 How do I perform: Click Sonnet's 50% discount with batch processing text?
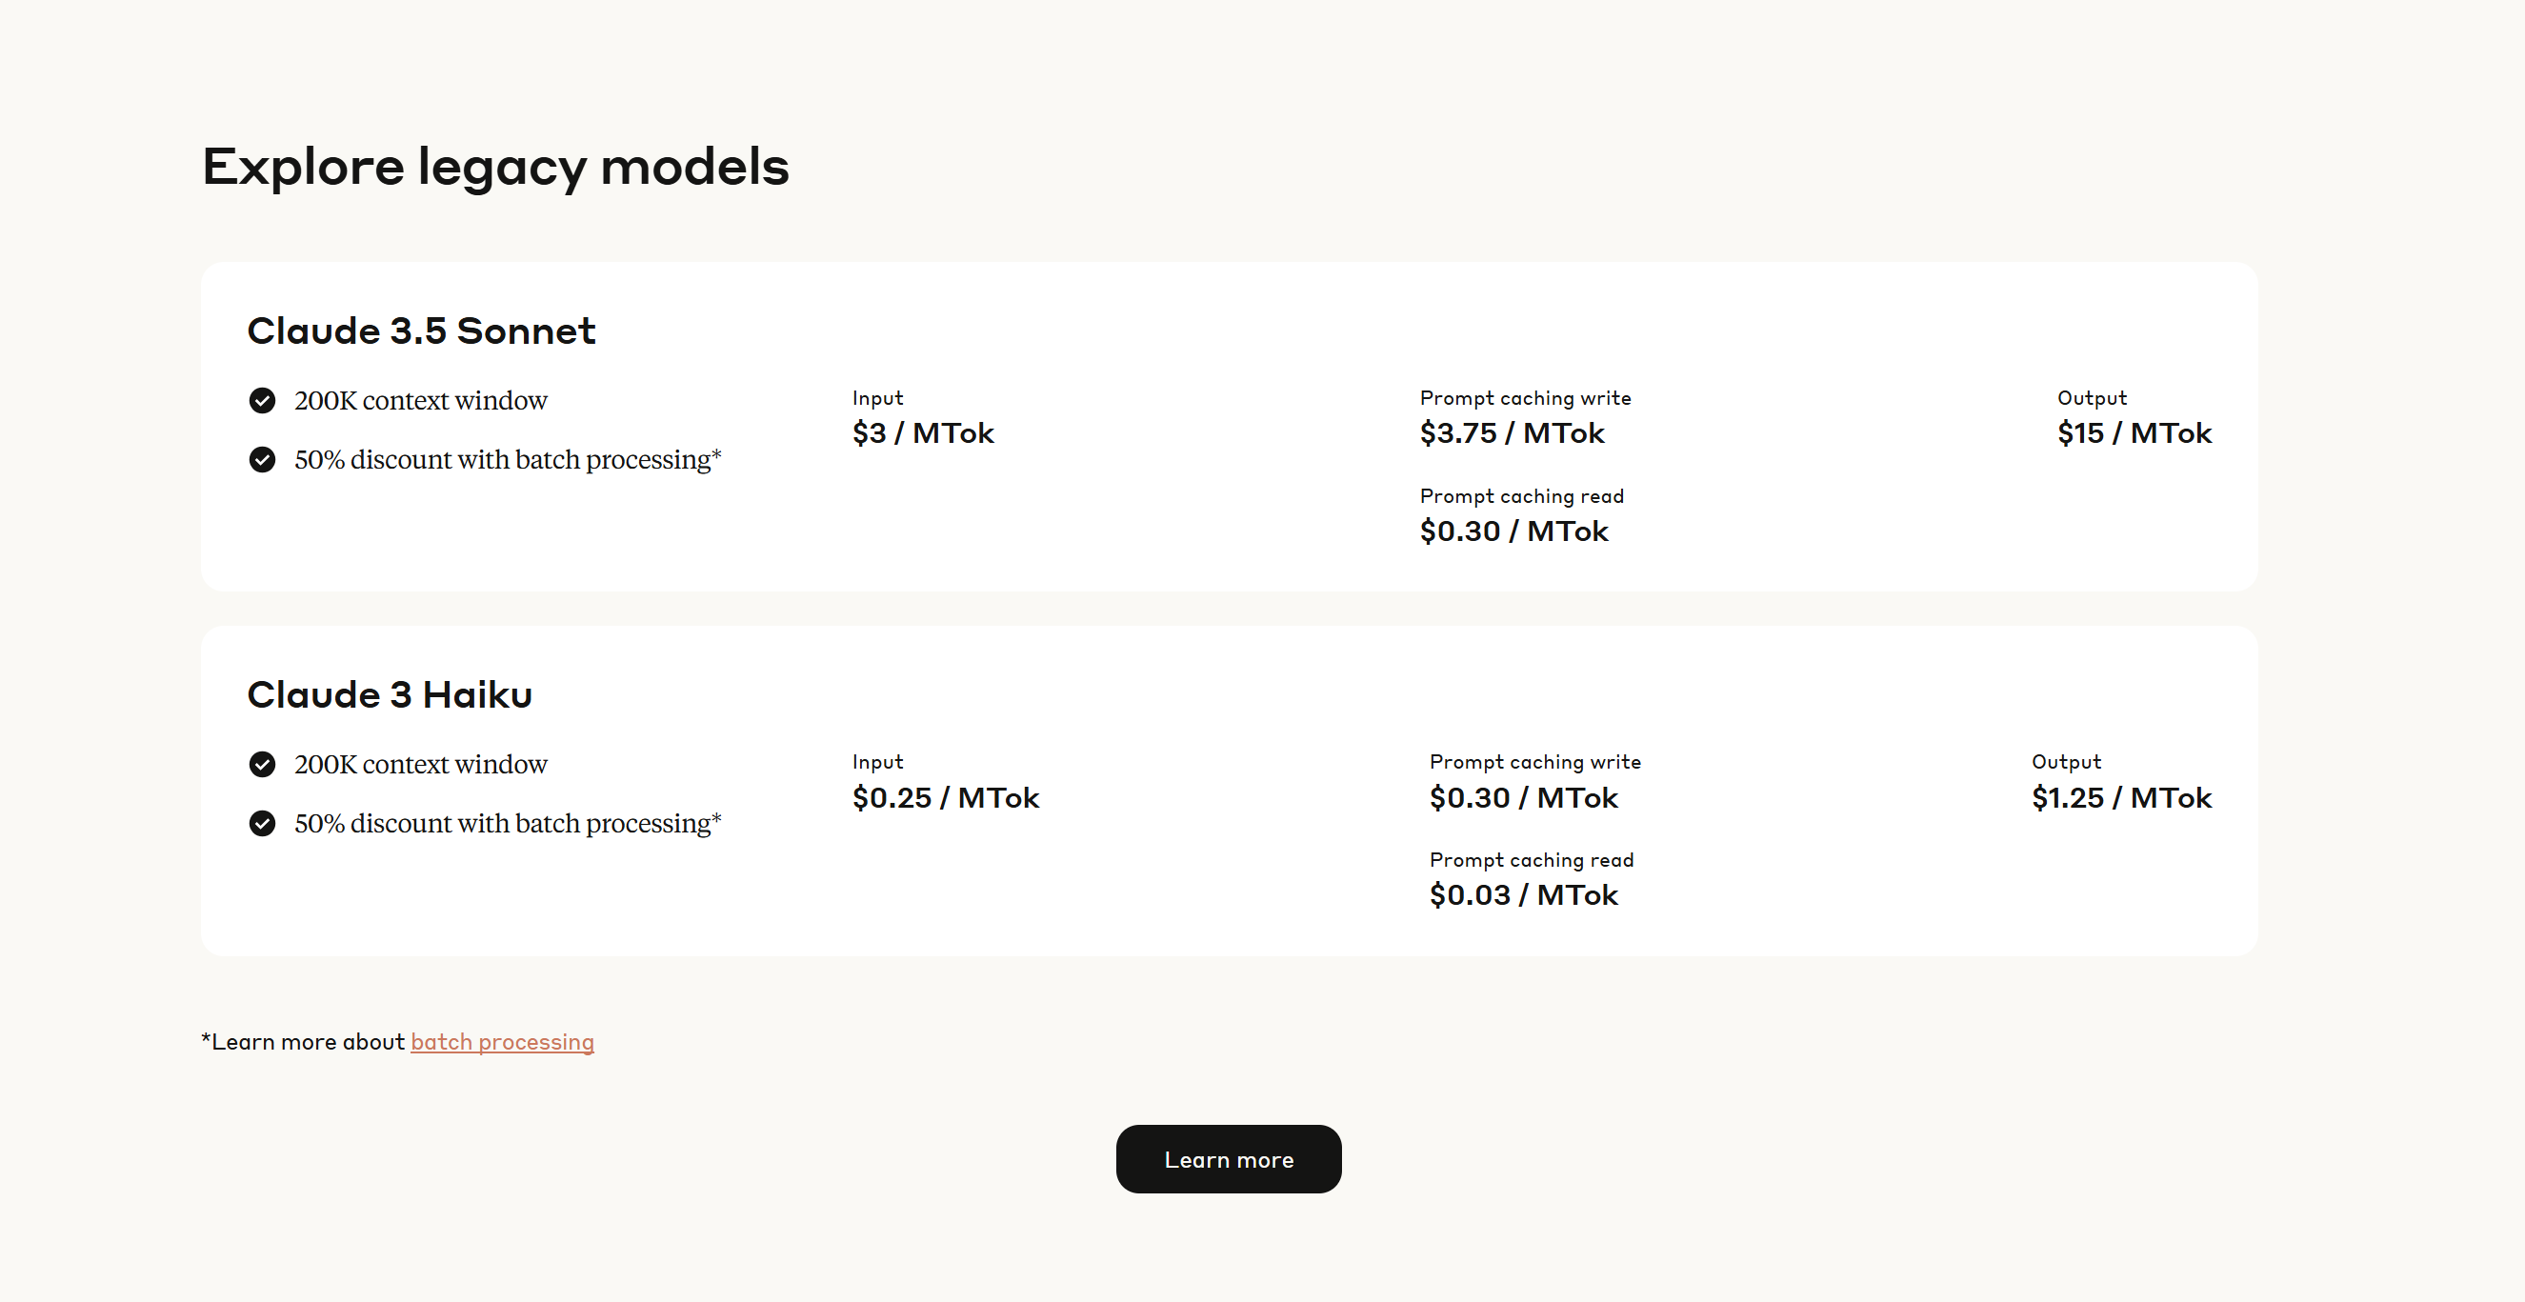pyautogui.click(x=507, y=459)
